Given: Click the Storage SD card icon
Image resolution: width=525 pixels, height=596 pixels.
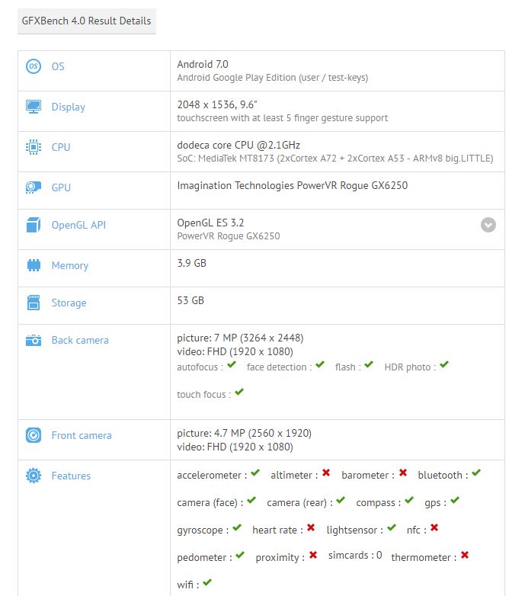Looking at the screenshot, I should [x=34, y=303].
